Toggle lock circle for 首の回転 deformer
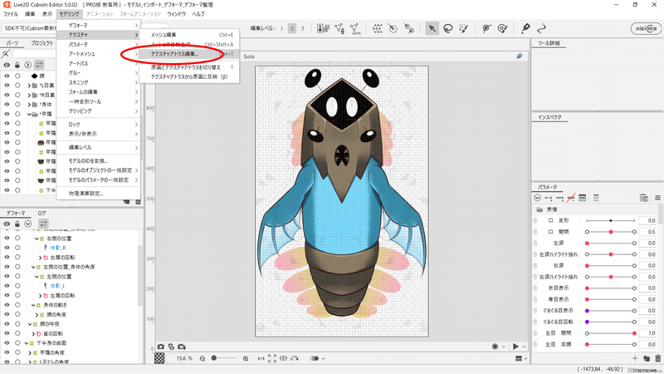664x374 pixels. pos(17,333)
